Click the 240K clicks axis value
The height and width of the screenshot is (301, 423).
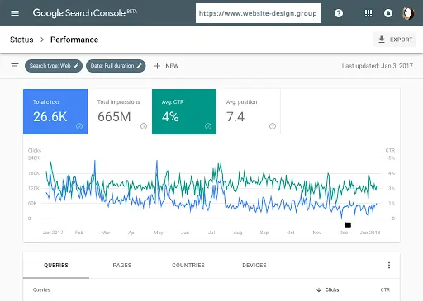click(x=34, y=158)
